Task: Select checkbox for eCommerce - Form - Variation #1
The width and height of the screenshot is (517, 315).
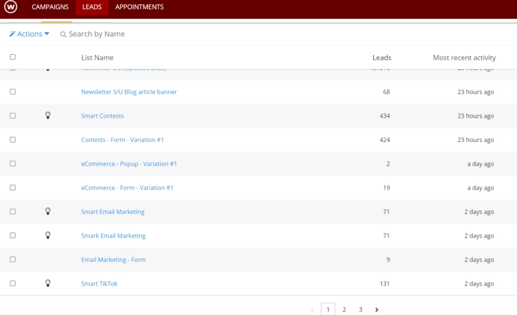Action: coord(13,187)
